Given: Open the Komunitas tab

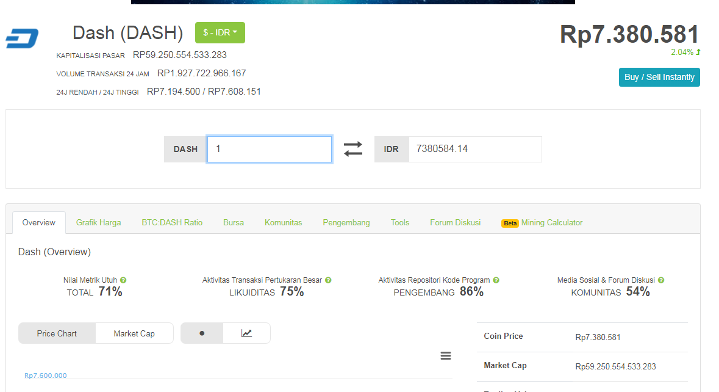Looking at the screenshot, I should tap(284, 223).
